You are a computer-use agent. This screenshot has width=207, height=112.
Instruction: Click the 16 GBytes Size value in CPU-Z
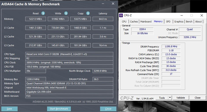click(143, 33)
